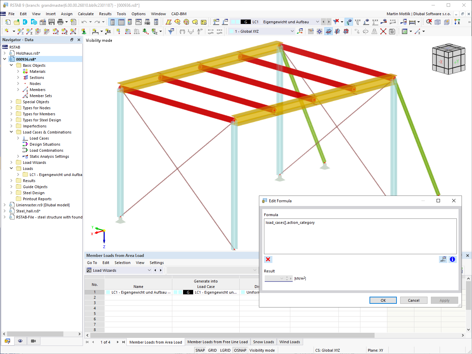This screenshot has width=472, height=354.
Task: Expand the Load Cases & Combinations tree branch
Action: pyautogui.click(x=11, y=132)
